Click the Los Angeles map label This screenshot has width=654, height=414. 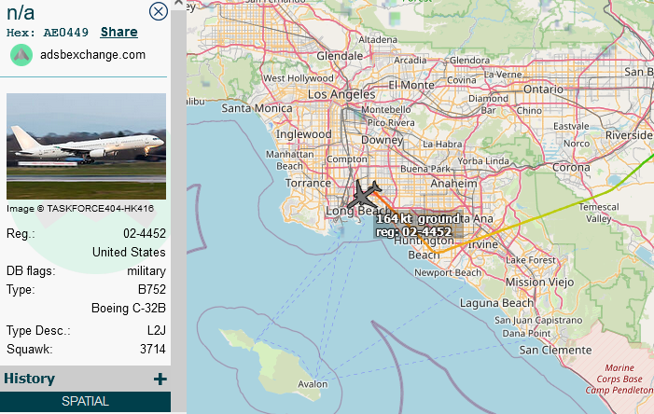coord(341,94)
